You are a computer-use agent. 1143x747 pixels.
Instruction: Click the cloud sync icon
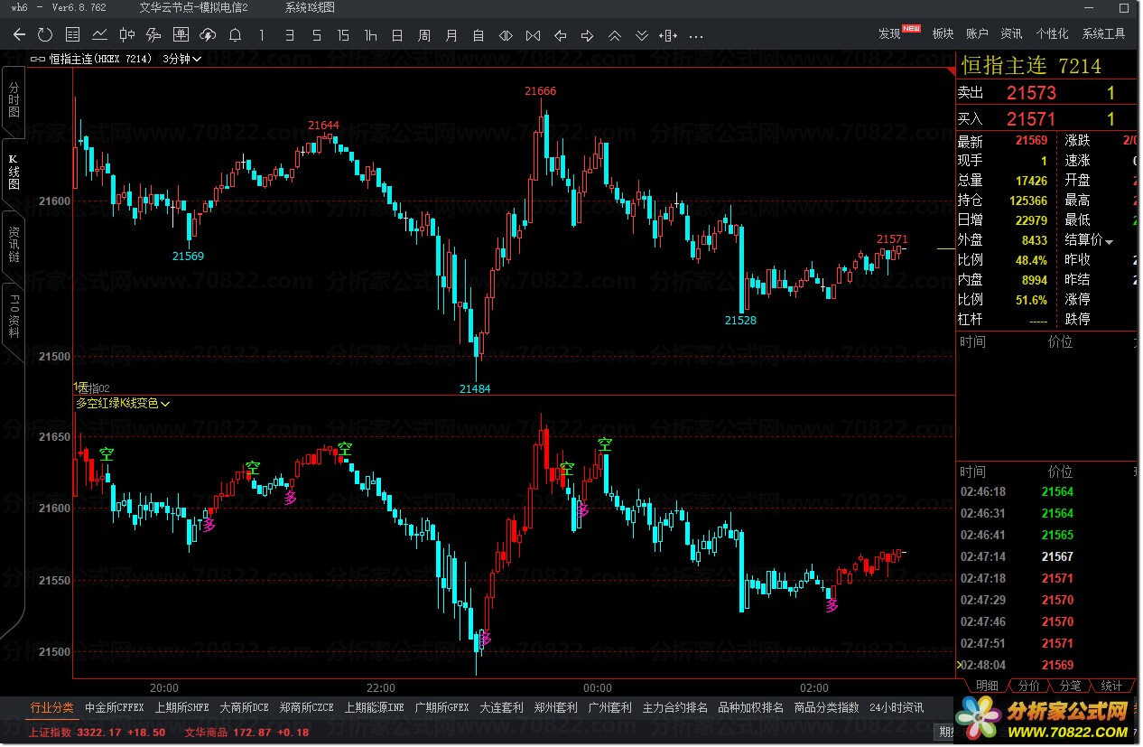(x=208, y=35)
